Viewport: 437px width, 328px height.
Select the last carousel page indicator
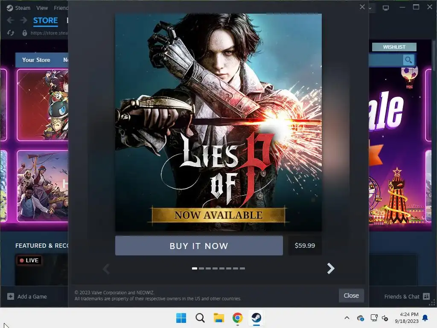242,268
